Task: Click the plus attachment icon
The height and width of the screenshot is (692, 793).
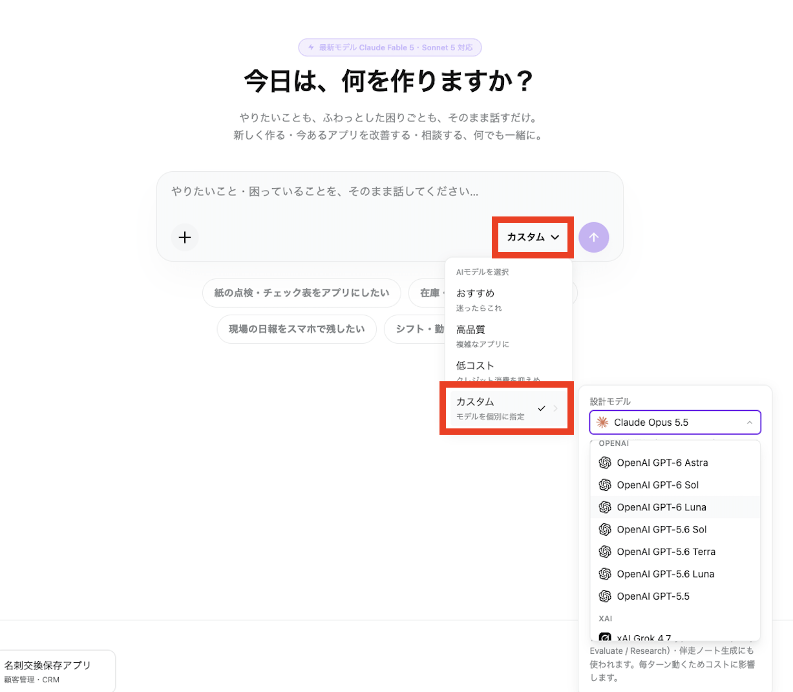Action: coord(185,237)
